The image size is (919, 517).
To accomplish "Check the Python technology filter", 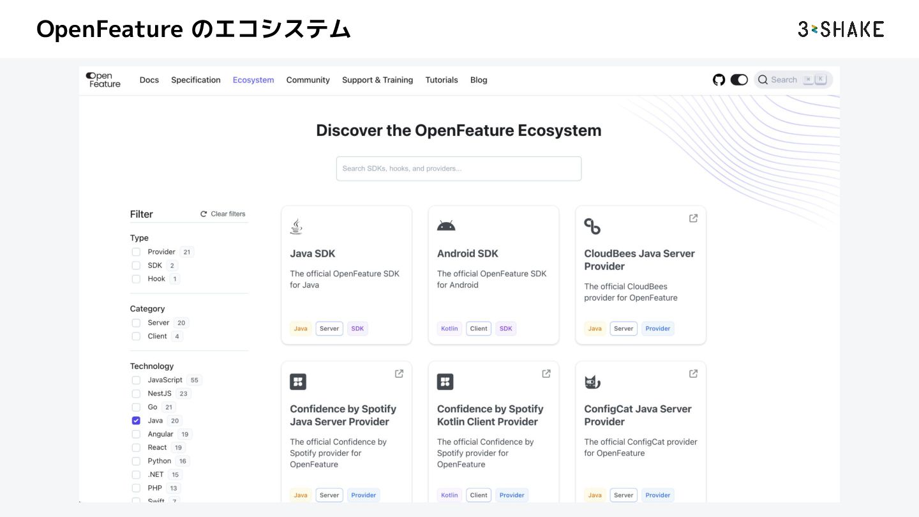I will click(136, 461).
